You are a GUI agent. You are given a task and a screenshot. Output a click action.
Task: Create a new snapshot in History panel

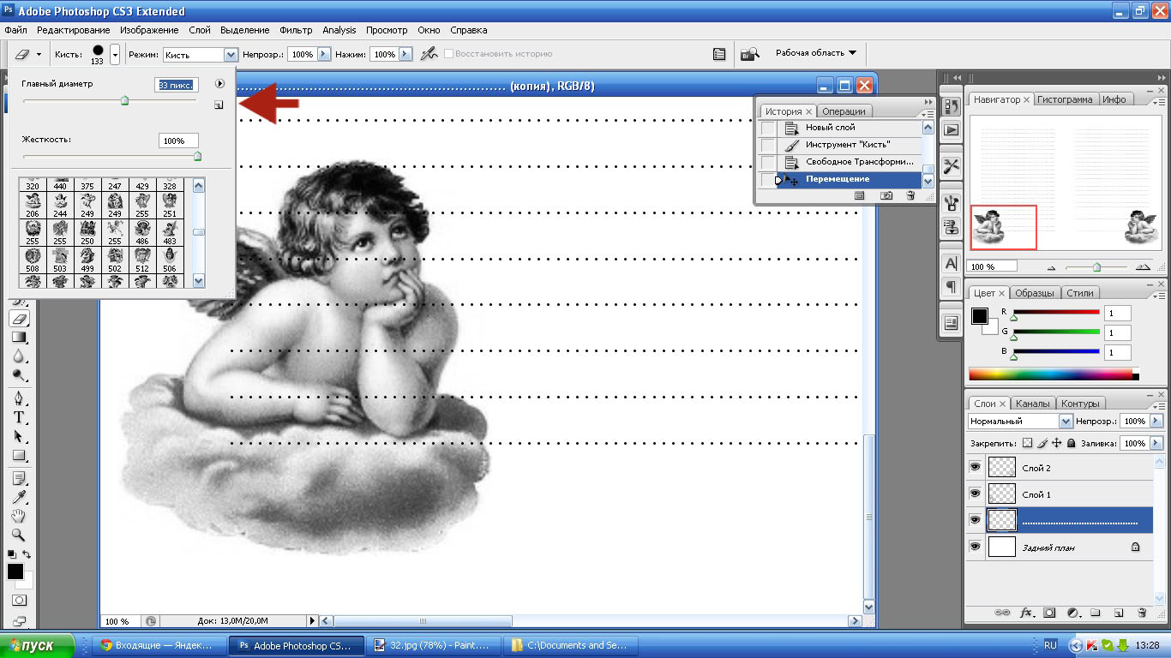click(x=886, y=195)
